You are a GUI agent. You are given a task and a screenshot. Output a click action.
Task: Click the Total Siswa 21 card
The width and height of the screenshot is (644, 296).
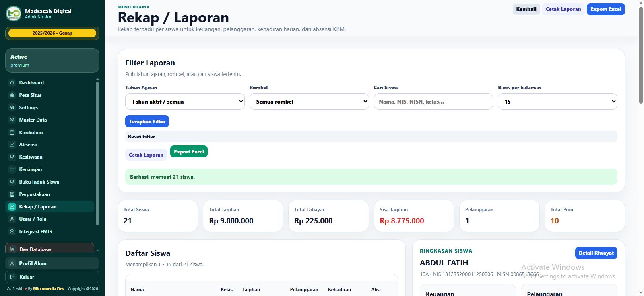pos(158,216)
